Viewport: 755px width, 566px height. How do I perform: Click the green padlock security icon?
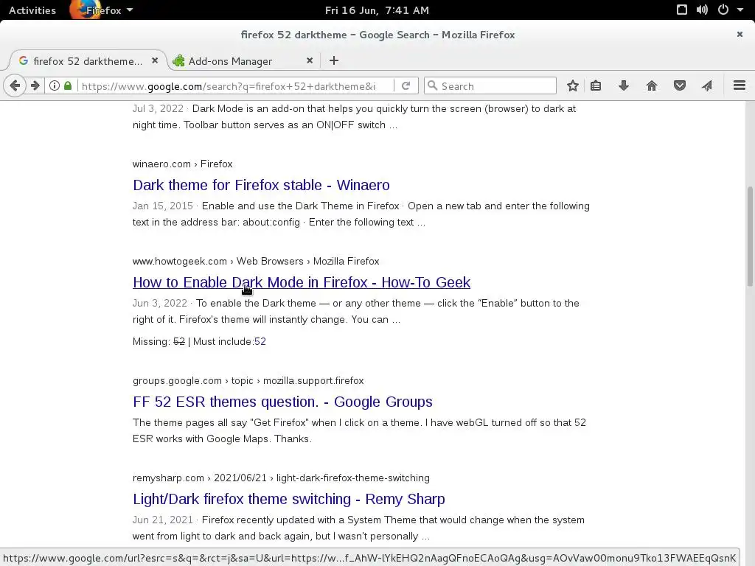[68, 85]
